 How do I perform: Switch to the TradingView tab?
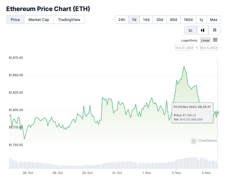pos(69,20)
